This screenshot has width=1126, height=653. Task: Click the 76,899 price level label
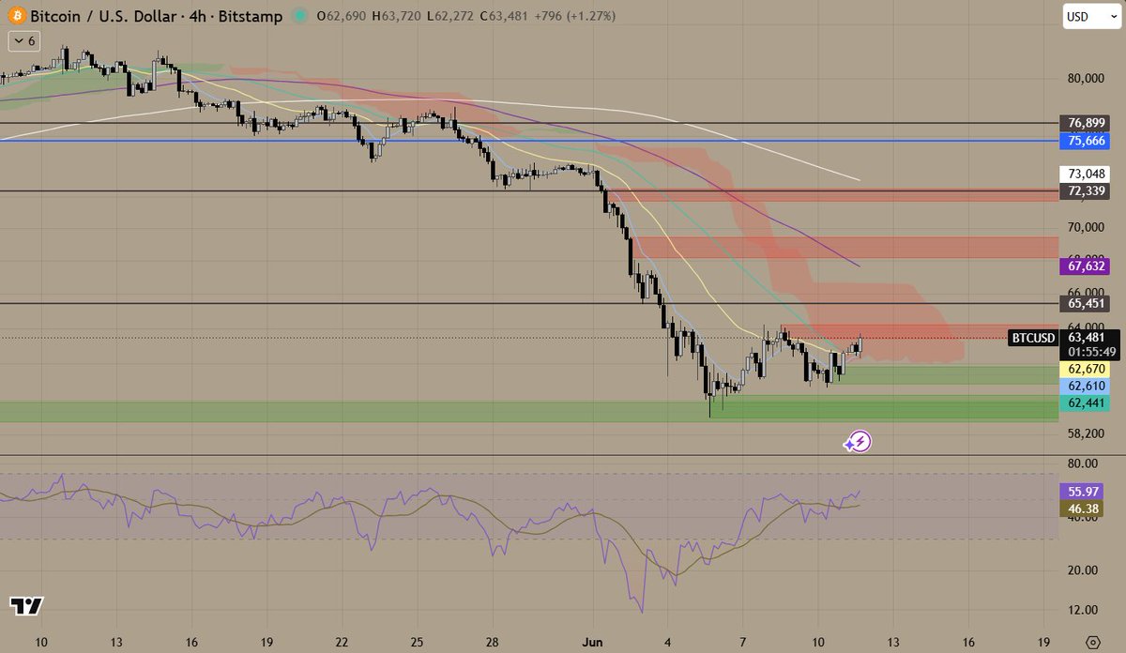[x=1084, y=123]
